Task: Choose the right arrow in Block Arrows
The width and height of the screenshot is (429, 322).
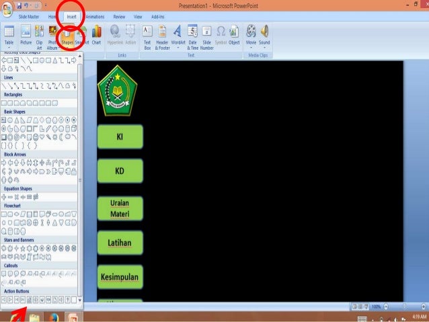Action: [4, 163]
